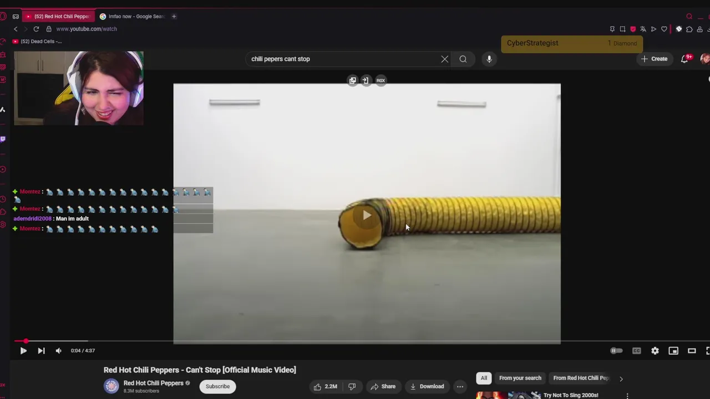Image resolution: width=710 pixels, height=399 pixels.
Task: Select the 'From your search' chip
Action: point(520,378)
